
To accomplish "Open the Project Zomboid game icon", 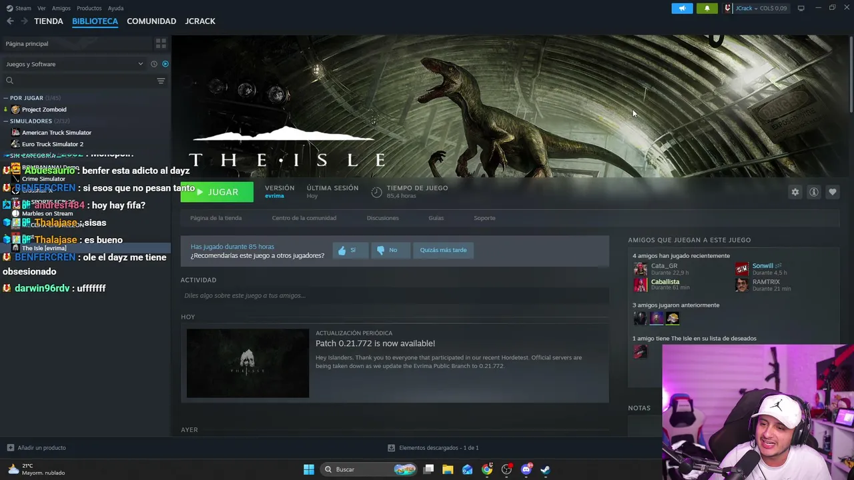I will [x=15, y=109].
